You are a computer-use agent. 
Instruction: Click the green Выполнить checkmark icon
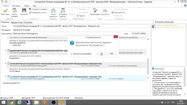(5, 11)
